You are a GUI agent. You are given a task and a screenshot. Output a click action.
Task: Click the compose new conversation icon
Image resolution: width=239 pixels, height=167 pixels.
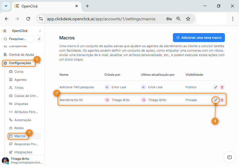(39, 39)
